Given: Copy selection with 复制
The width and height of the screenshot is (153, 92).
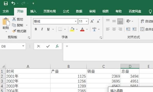Looking at the screenshot, I should (x=18, y=25).
